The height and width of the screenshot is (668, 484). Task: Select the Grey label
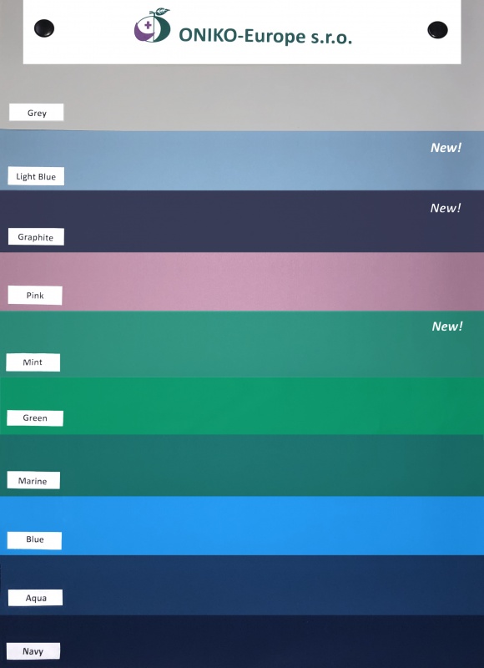(x=37, y=113)
